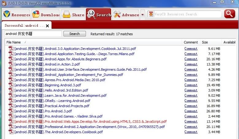Click the 'android 开发书籍' search input field
Viewport: 239px width, 139px height.
click(x=33, y=34)
